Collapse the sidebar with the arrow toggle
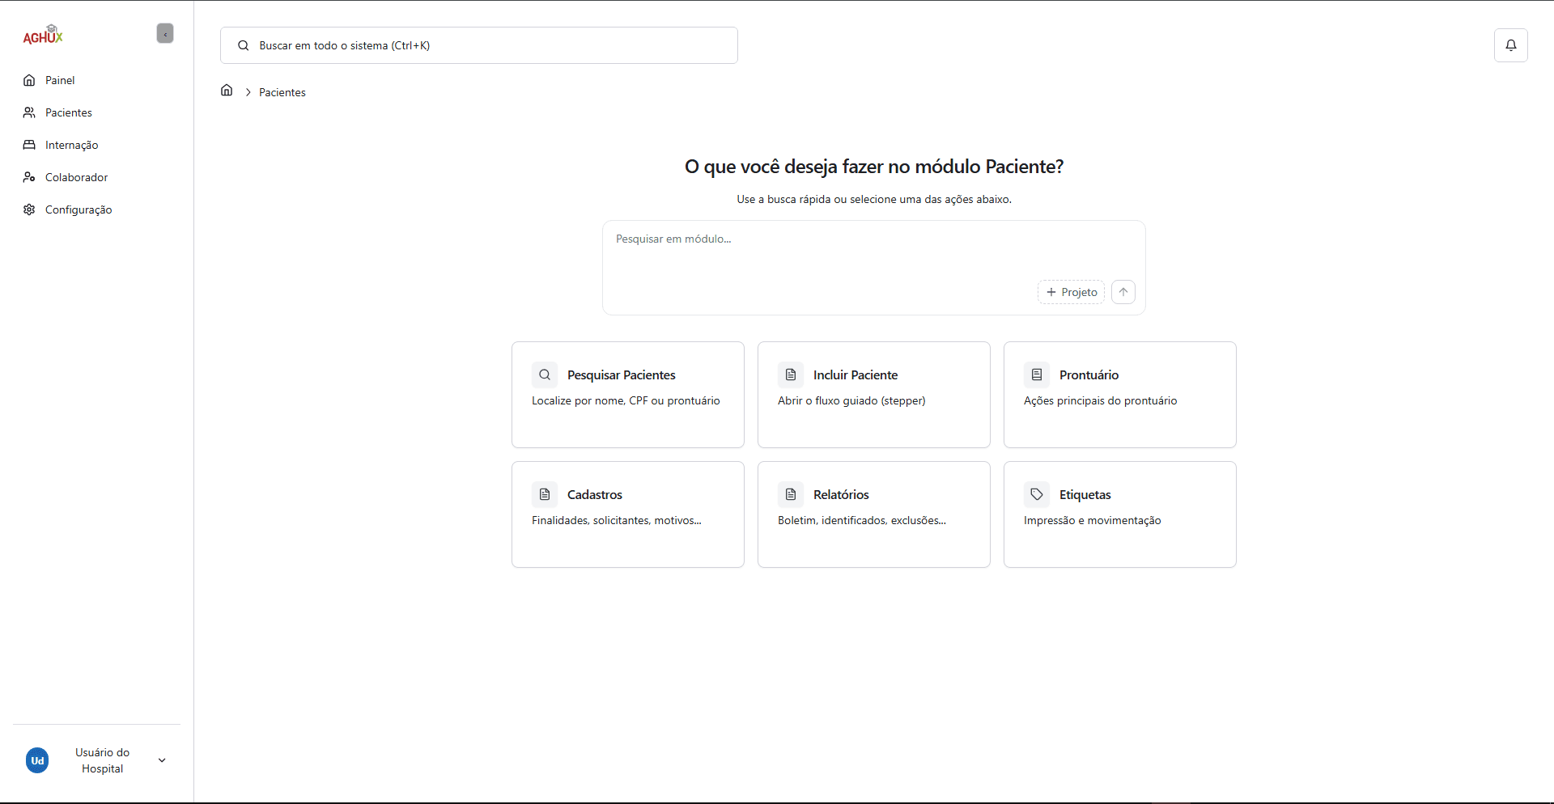This screenshot has height=804, width=1554. (x=165, y=34)
